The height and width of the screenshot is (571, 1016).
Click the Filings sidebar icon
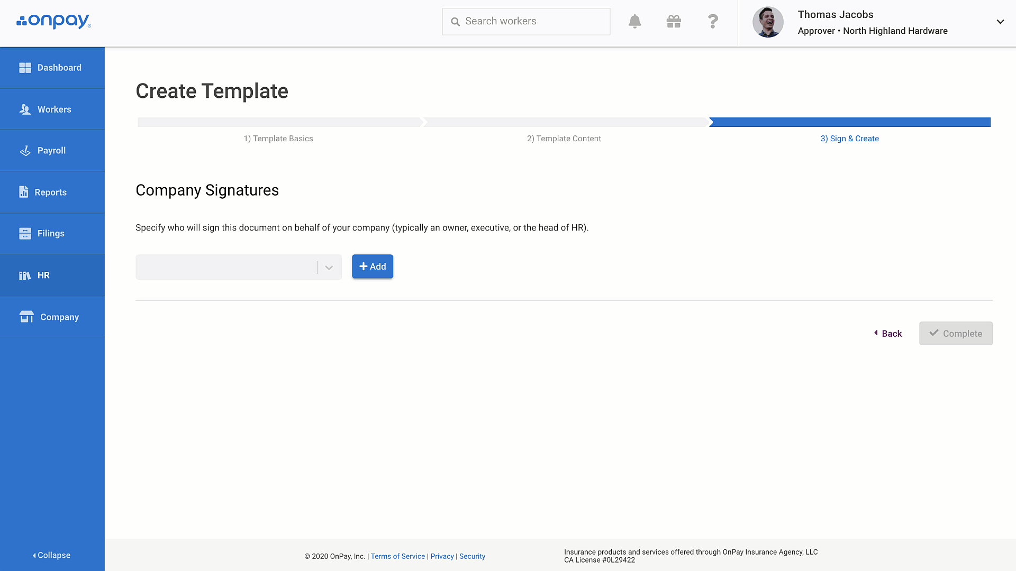click(x=24, y=234)
